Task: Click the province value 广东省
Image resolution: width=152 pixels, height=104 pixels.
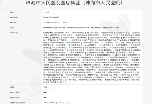Action: point(46,12)
